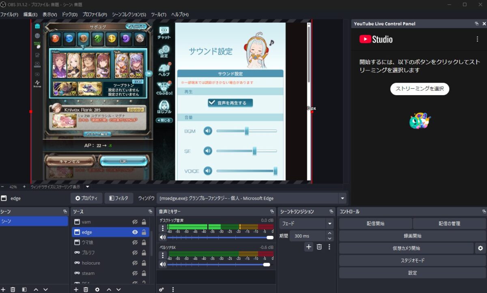Add a new scene transition with plus
The width and height of the screenshot is (487, 293).
coord(309,246)
